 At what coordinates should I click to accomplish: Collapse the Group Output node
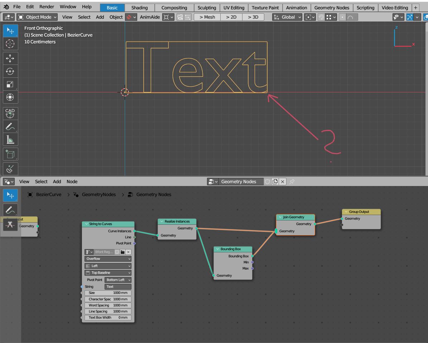coord(346,212)
